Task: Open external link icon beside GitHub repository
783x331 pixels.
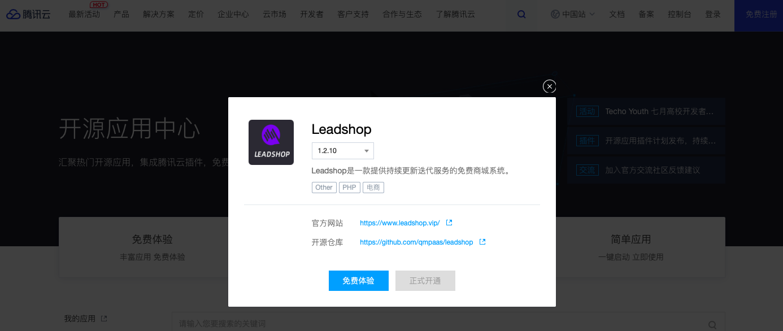Action: click(482, 242)
